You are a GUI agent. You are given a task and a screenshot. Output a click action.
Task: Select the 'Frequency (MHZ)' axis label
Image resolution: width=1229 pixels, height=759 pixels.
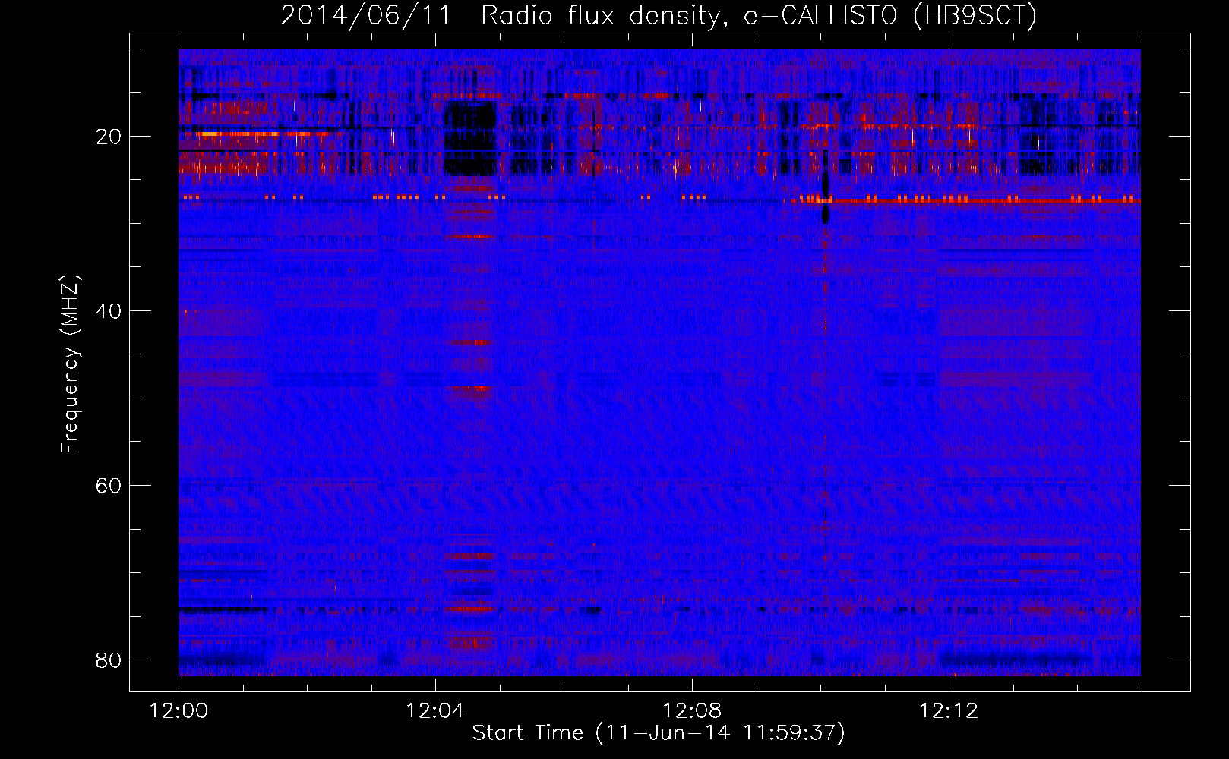pyautogui.click(x=69, y=364)
